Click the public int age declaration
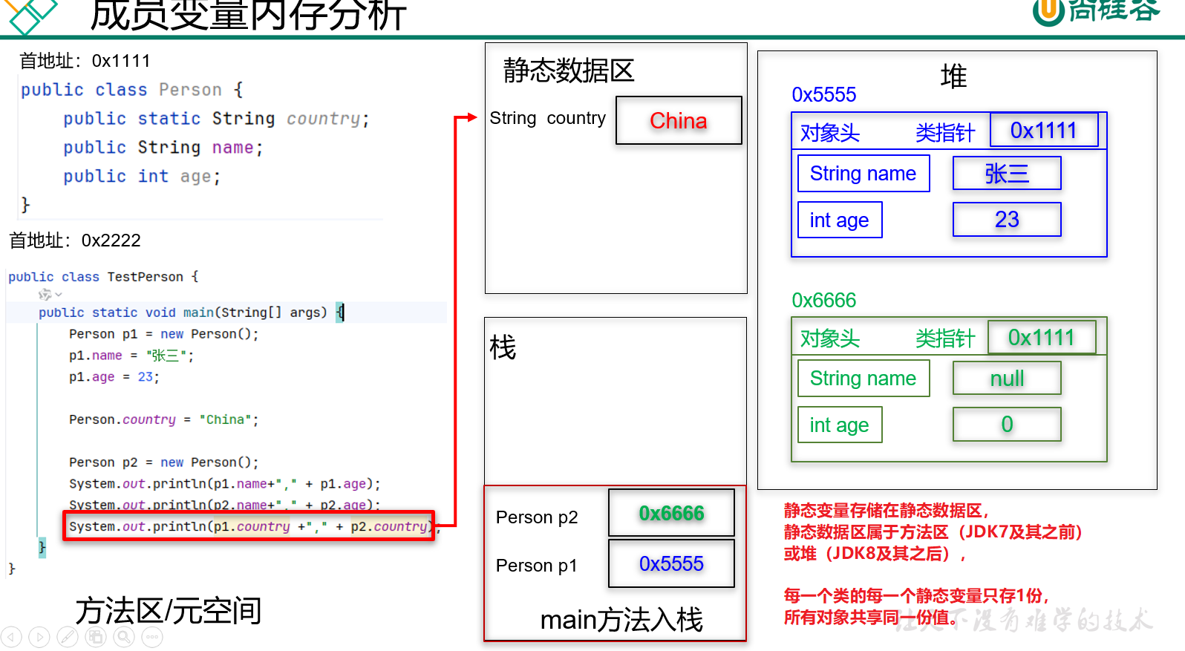Viewport: 1185px width, 651px height. coord(142,177)
